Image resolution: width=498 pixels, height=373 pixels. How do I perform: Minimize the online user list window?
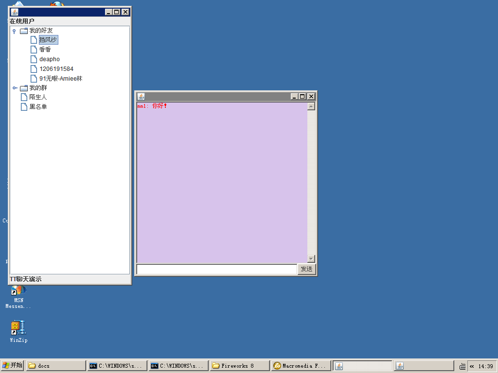pyautogui.click(x=108, y=12)
